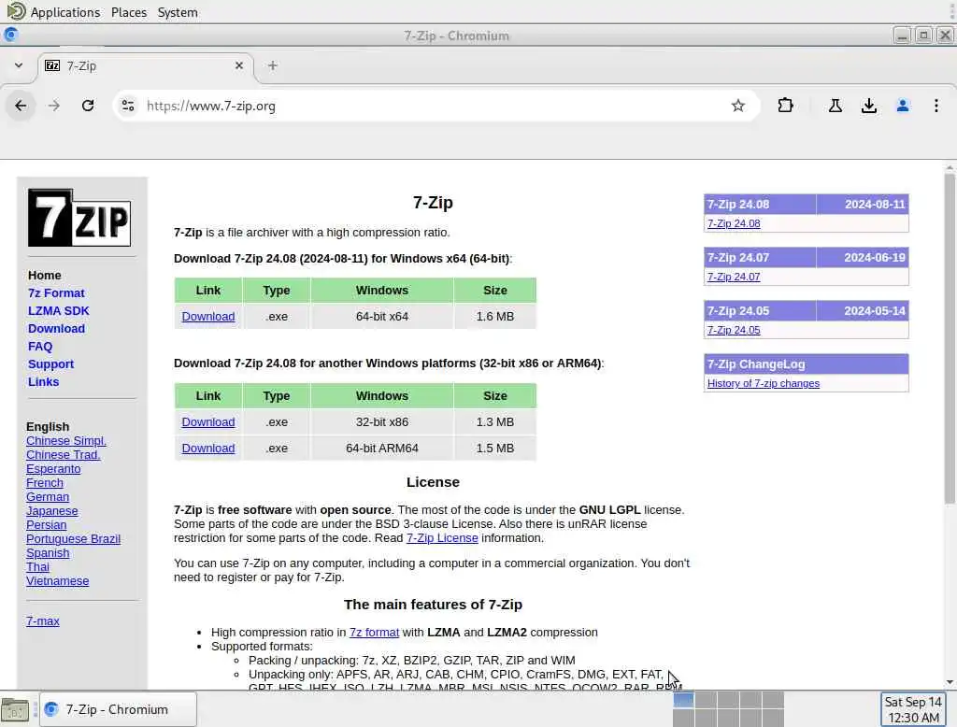Open LZMA SDK sidebar link

pyautogui.click(x=59, y=310)
